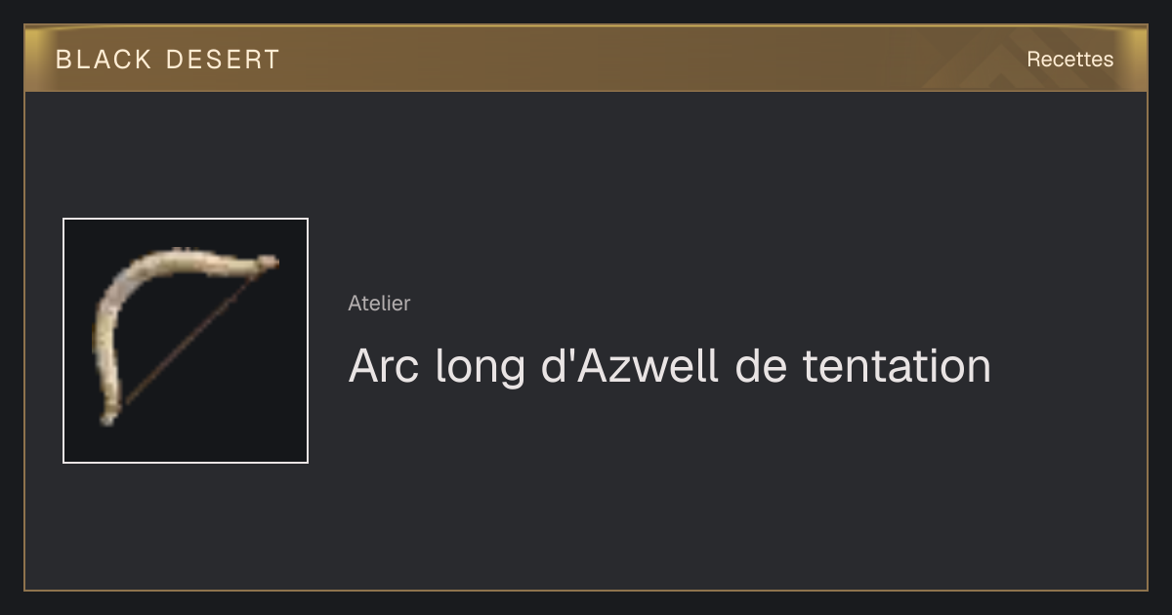Screen dimensions: 1172x615
Task: Click the Arc long d'Azwell de tentation title
Action: [x=670, y=366]
